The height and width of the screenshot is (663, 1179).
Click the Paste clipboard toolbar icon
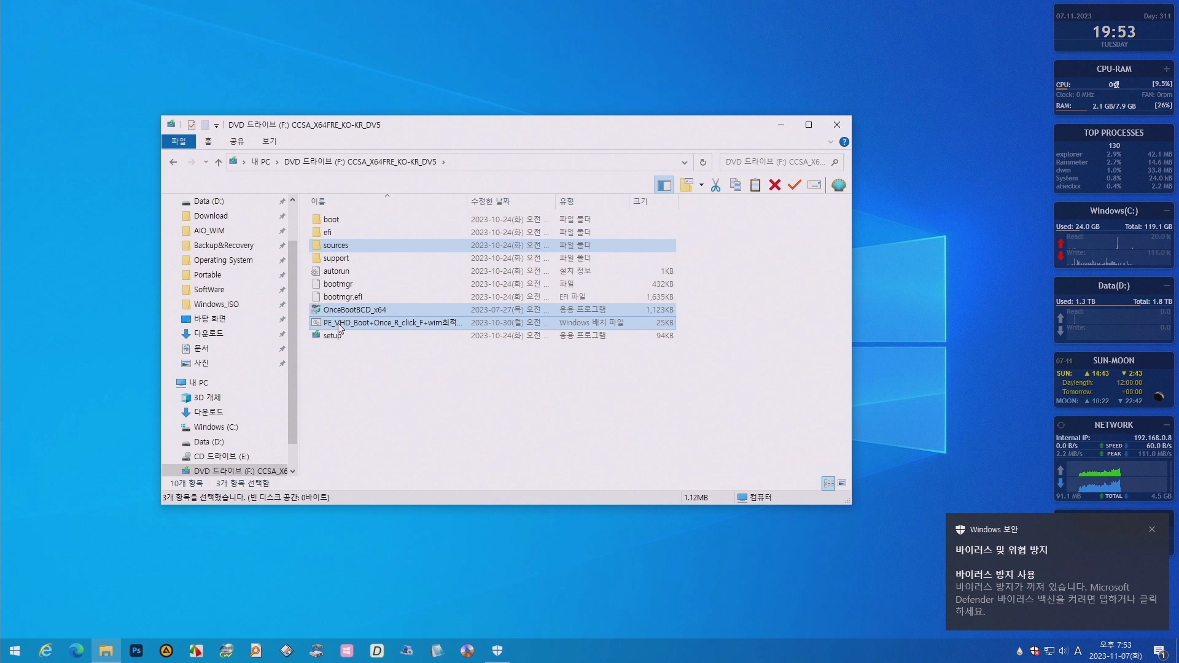point(755,185)
